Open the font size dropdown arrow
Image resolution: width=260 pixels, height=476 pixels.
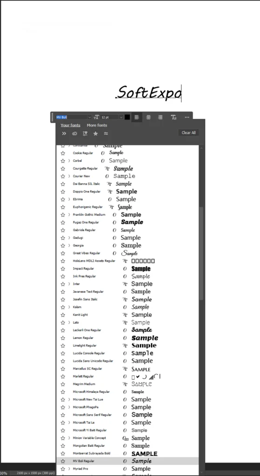121,117
